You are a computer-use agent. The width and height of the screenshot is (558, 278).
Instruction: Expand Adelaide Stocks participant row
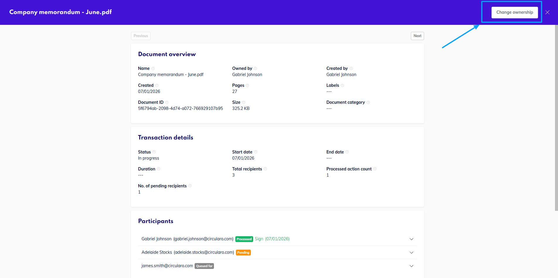(x=411, y=253)
